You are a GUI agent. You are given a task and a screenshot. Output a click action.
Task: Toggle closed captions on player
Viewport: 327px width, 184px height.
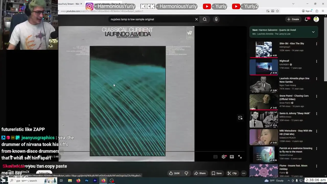(x=215, y=157)
